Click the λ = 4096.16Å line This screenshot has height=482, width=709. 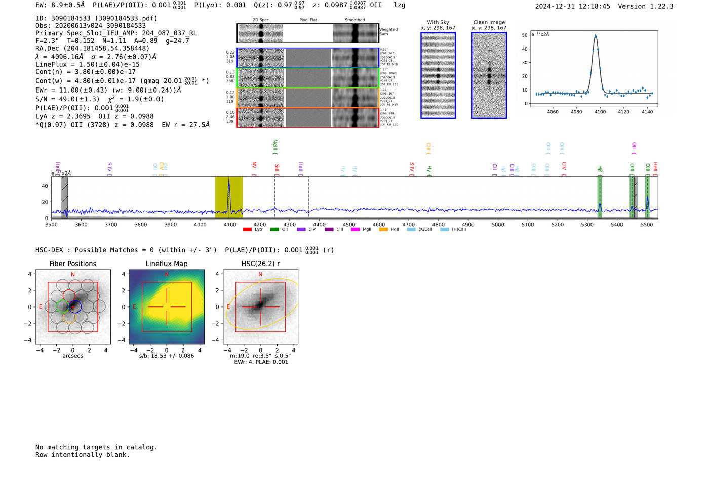coord(96,57)
